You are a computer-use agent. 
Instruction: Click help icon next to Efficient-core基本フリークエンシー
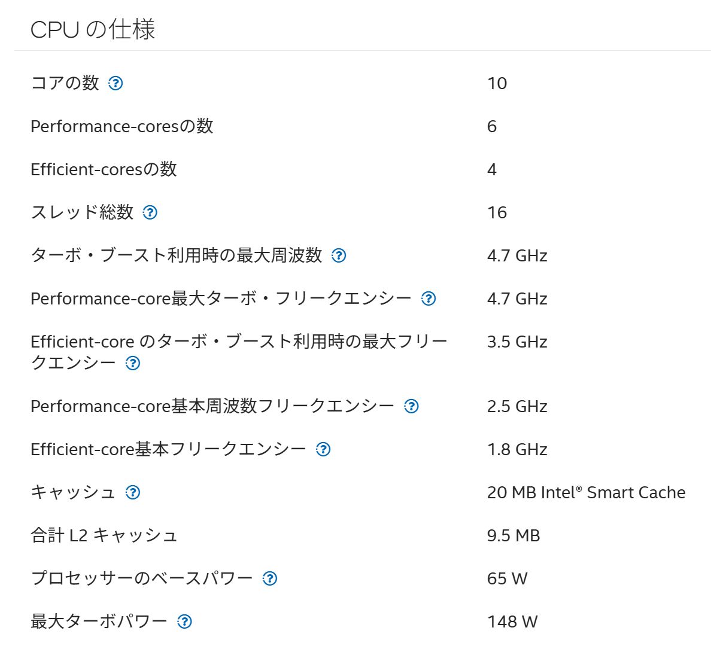click(x=323, y=449)
